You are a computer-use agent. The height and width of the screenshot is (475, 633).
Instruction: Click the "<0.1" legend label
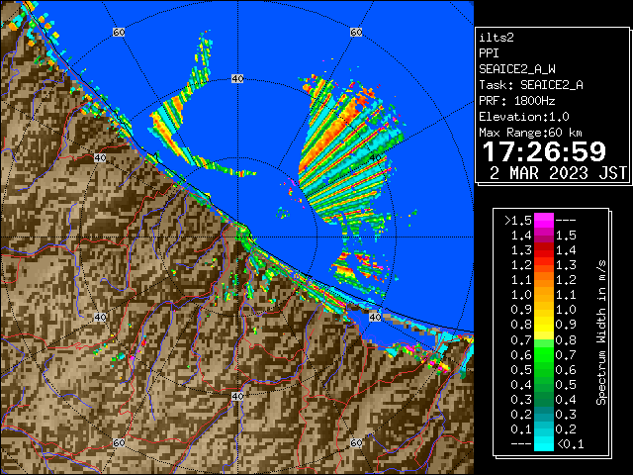570,444
